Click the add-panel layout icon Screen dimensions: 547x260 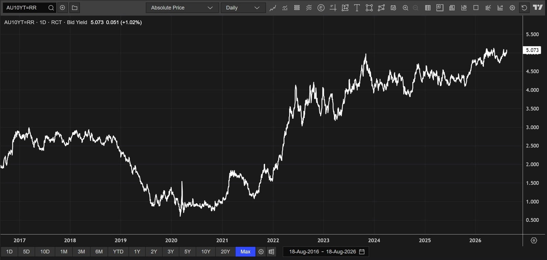pos(440,8)
